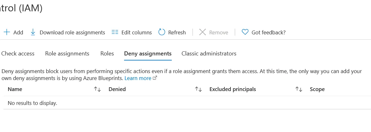This screenshot has height=132, width=371.
Task: Click Download role assignments label
Action: pos(72,32)
